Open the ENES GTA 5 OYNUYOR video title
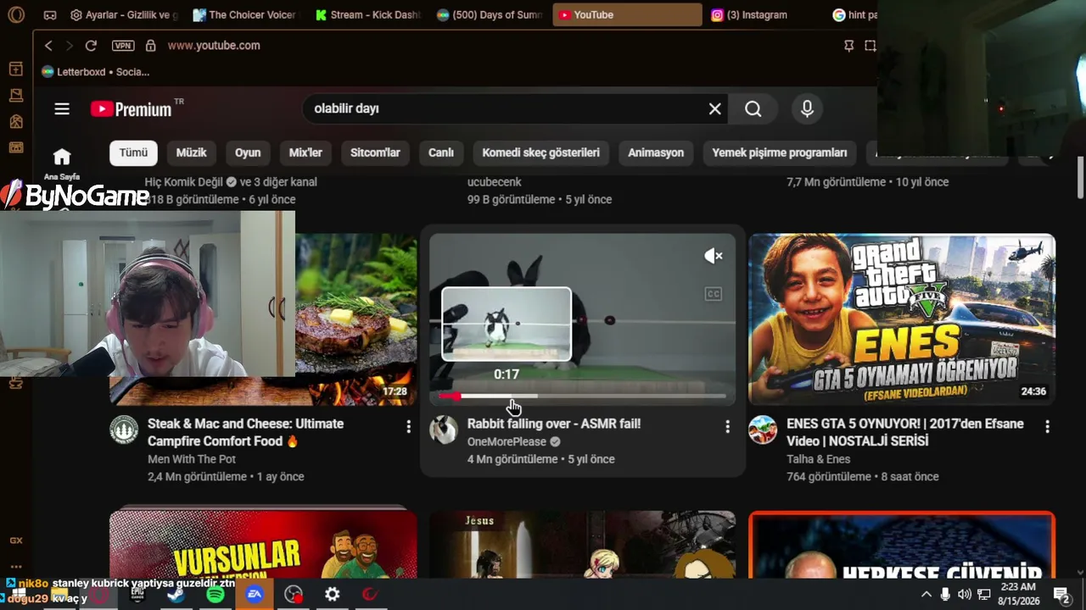This screenshot has height=610, width=1086. pos(905,432)
